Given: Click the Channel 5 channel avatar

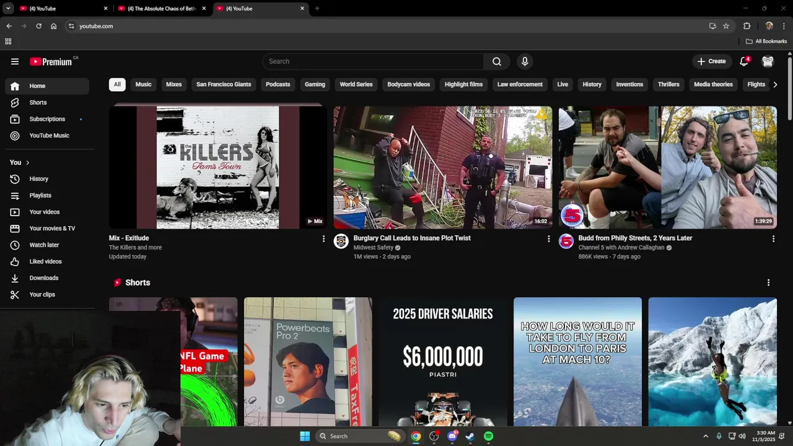Looking at the screenshot, I should 566,241.
